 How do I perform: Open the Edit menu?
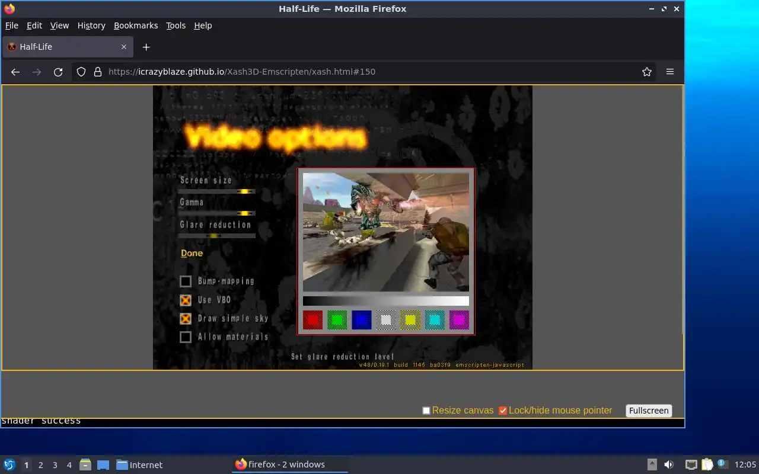(34, 25)
